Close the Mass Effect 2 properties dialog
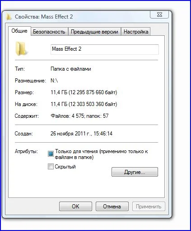Viewport: 191px width, 231px height. point(159,15)
